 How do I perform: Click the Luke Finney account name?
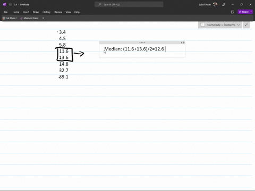point(205,5)
